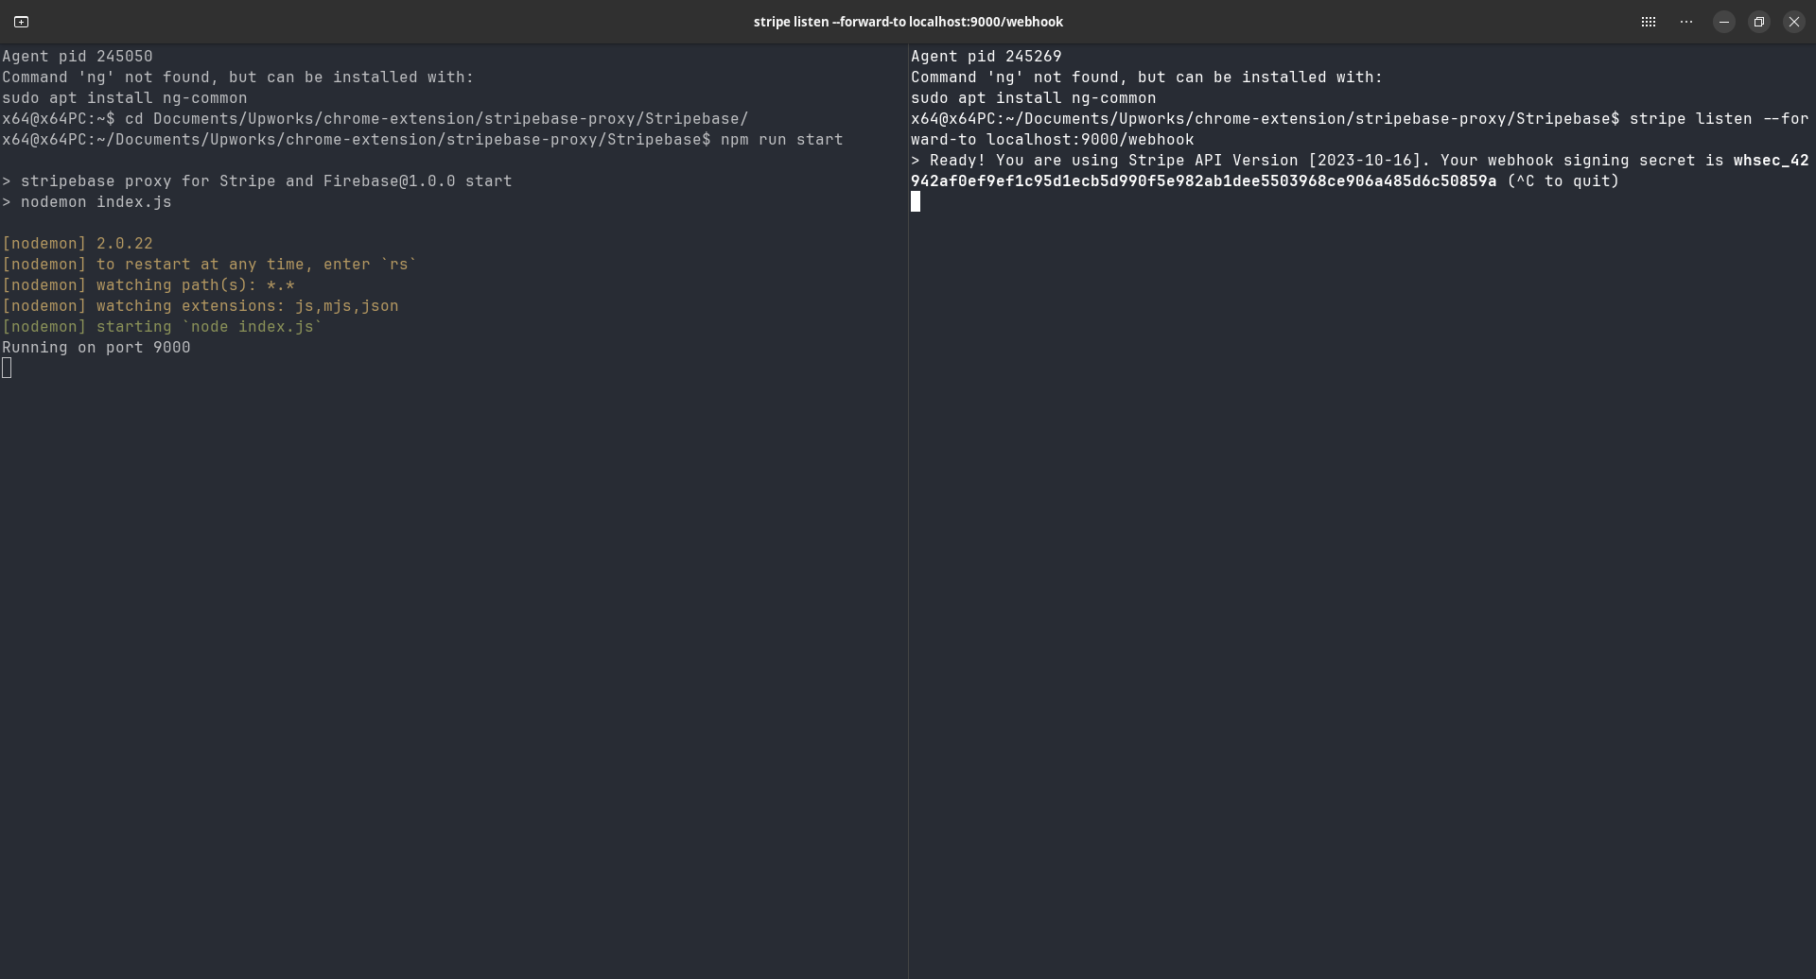The image size is (1816, 979).
Task: Click 'Agent pid 245269' in right pane
Action: pyautogui.click(x=987, y=57)
